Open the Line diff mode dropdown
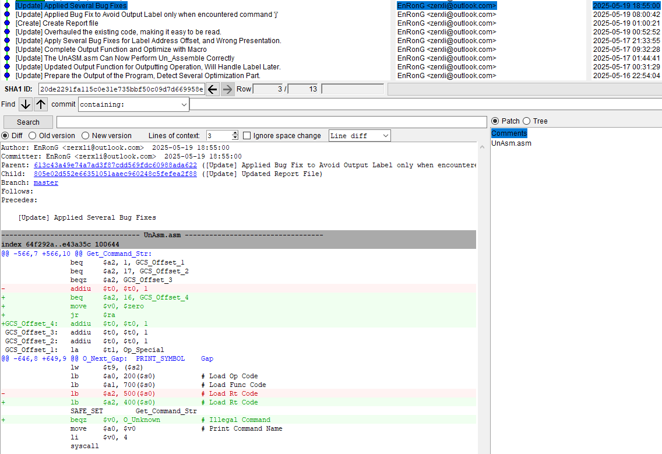 tap(360, 136)
